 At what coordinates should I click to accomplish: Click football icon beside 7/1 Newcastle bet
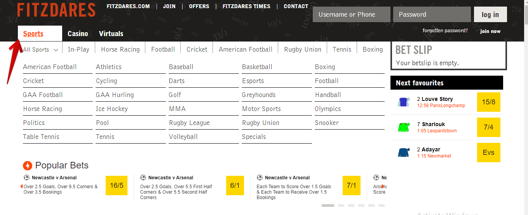[260, 178]
